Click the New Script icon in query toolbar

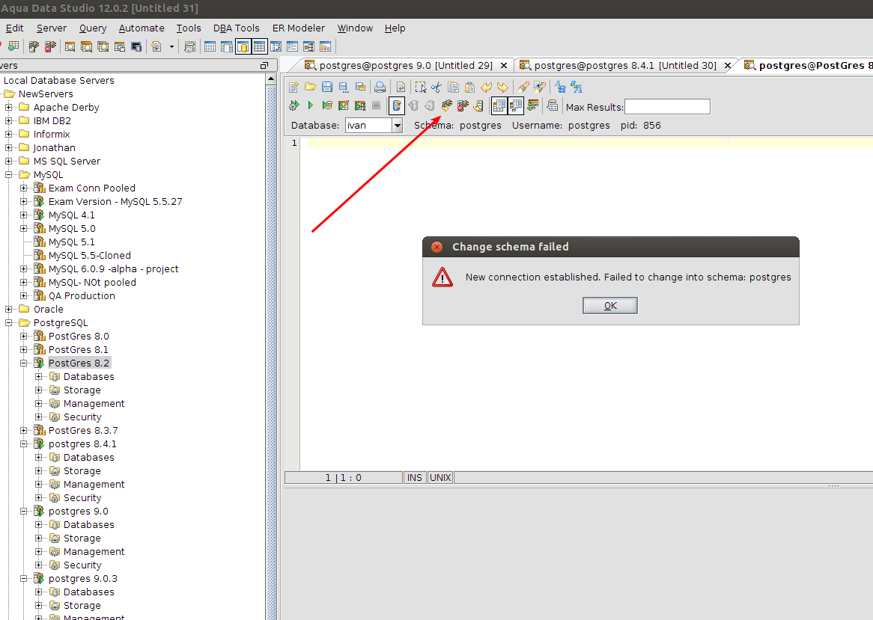tap(294, 87)
